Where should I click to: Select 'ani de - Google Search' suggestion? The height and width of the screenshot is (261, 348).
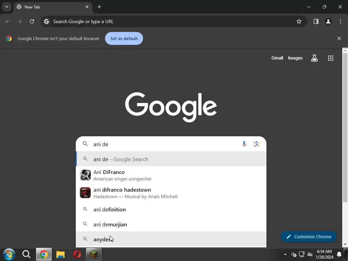171,159
